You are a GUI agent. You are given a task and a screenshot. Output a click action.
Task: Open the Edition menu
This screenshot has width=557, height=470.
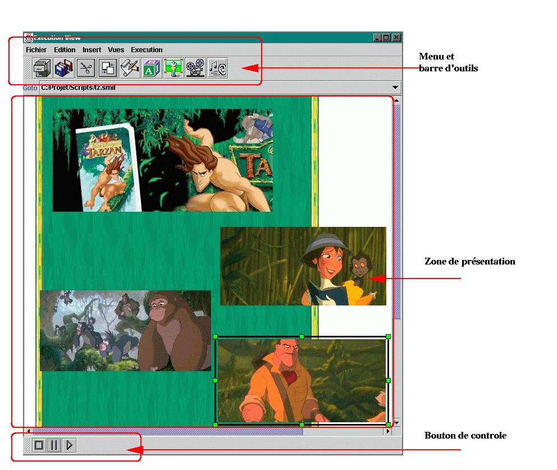pos(65,50)
